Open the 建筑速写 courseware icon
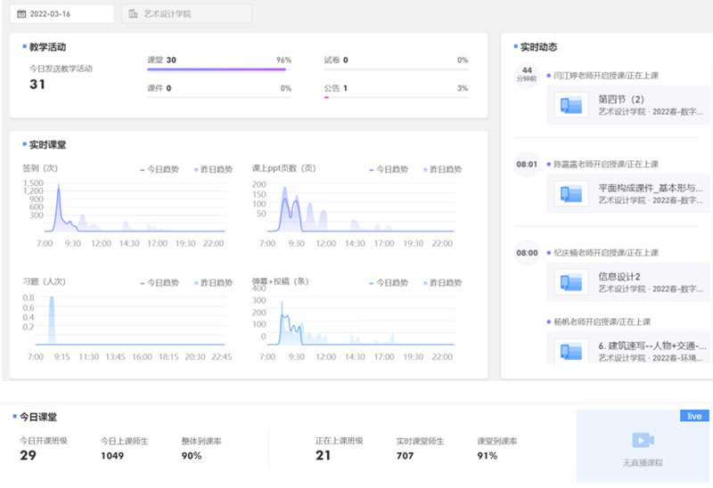The width and height of the screenshot is (713, 488). (570, 350)
